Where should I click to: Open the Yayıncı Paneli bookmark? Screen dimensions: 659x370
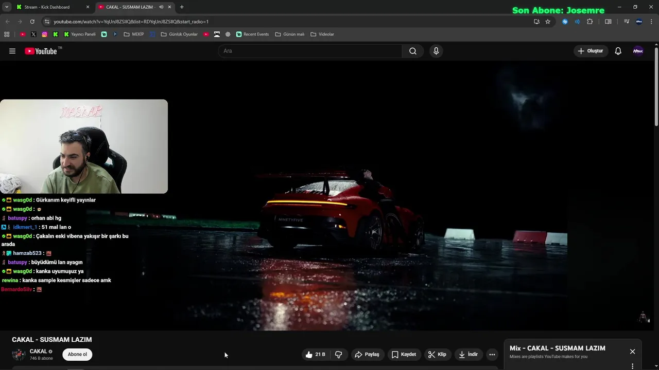80,34
